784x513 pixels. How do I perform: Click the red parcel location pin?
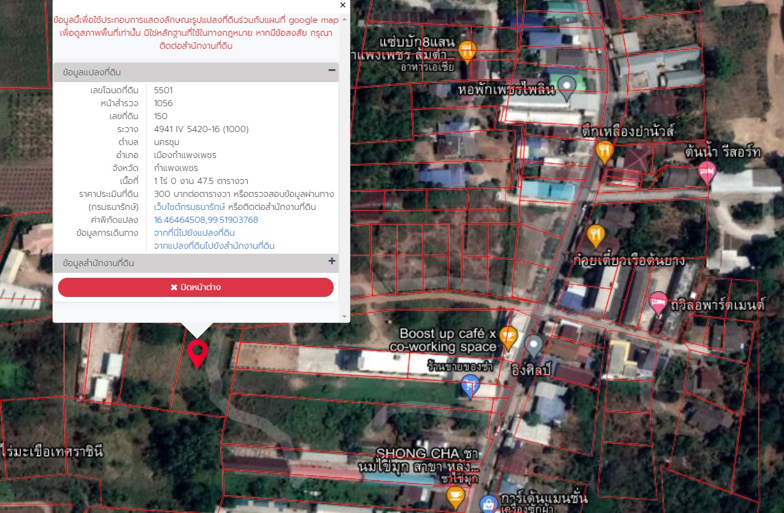coord(198,353)
